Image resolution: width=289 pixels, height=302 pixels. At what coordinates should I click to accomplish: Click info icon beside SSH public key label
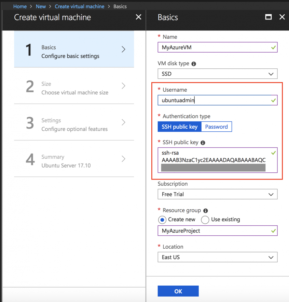click(203, 143)
